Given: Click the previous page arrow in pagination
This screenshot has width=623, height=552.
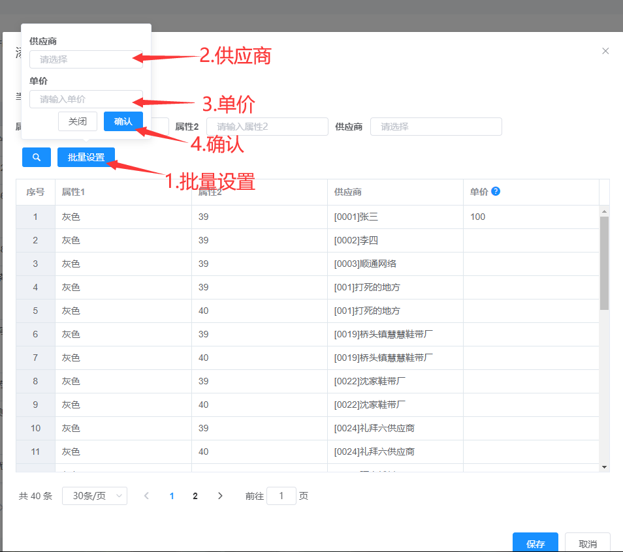Looking at the screenshot, I should click(146, 496).
